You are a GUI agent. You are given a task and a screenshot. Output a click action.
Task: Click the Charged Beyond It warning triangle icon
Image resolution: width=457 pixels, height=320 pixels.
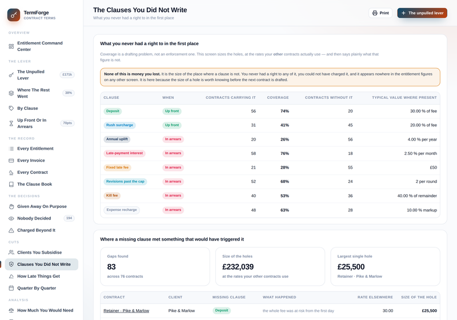pyautogui.click(x=11, y=230)
